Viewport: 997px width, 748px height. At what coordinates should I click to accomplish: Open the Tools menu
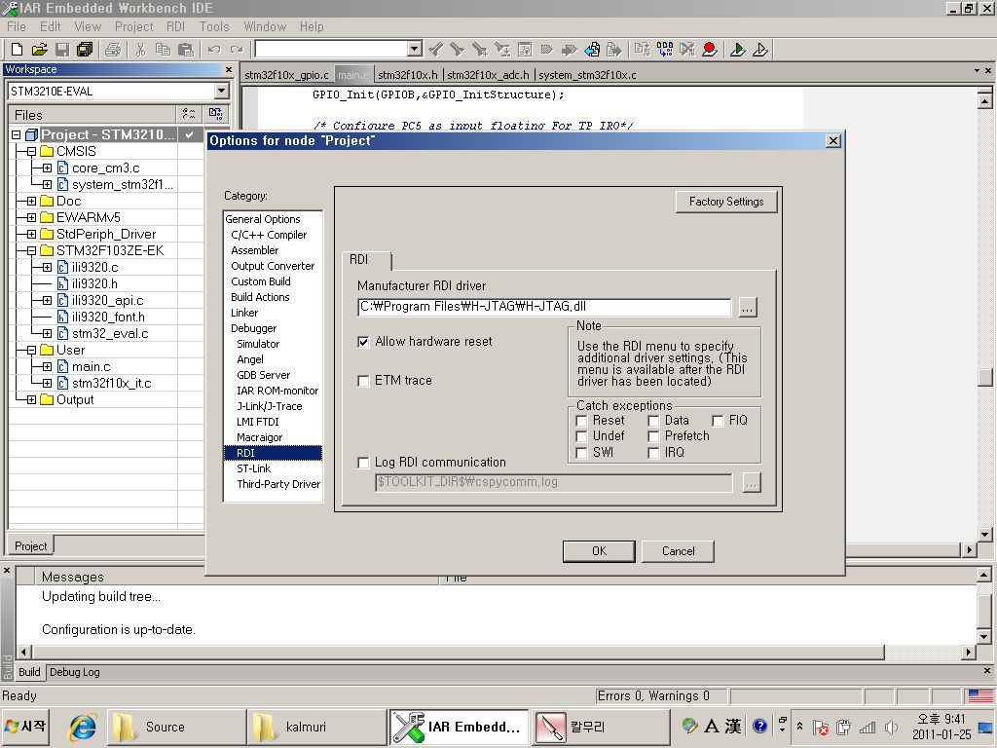tap(213, 26)
